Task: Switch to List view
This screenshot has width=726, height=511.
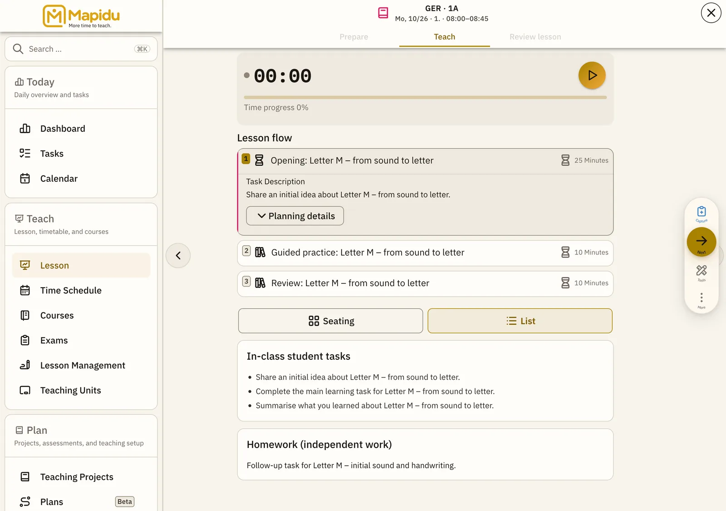Action: [x=520, y=321]
